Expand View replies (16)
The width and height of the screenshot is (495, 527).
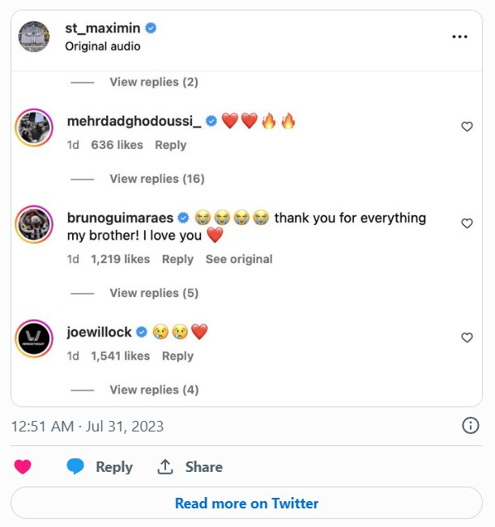(x=156, y=179)
